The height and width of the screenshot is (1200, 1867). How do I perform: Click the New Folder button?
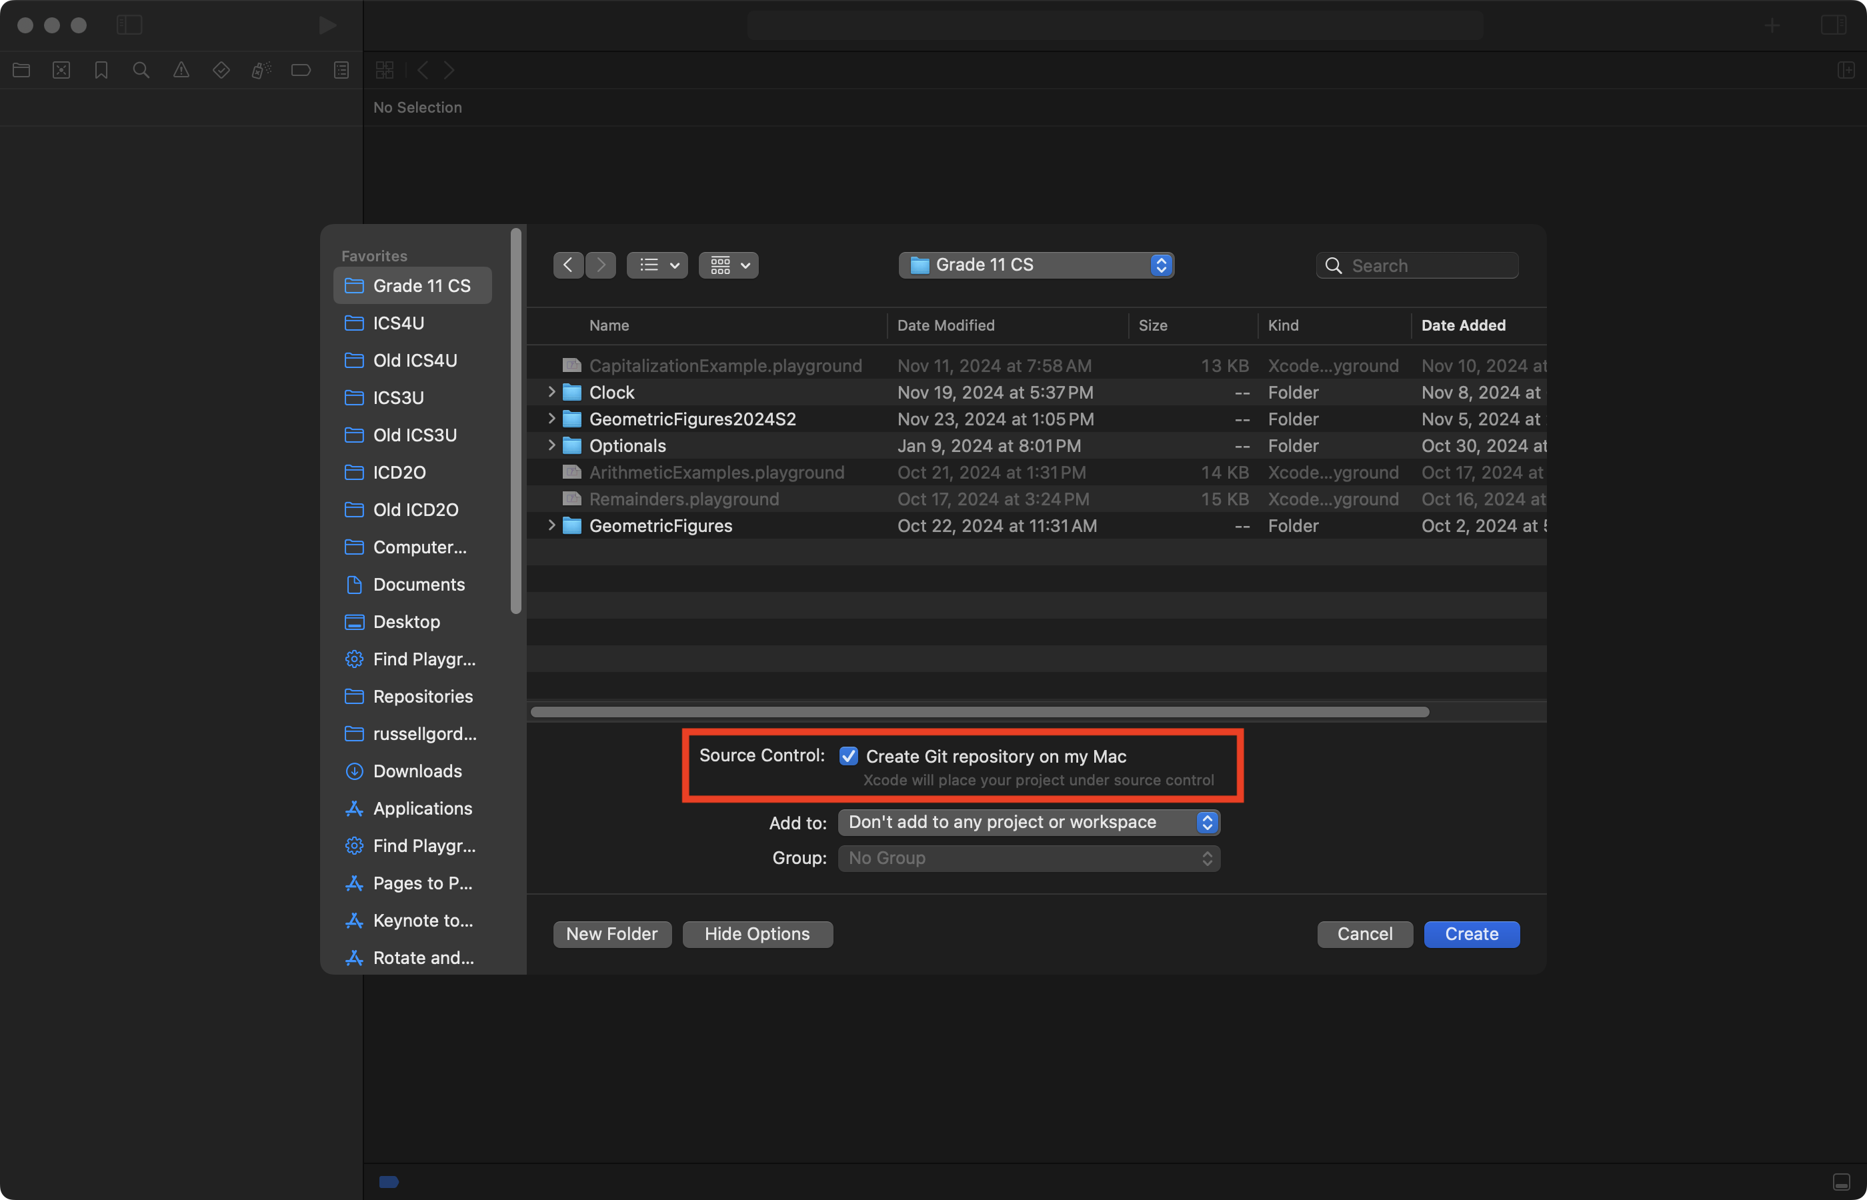coord(611,933)
